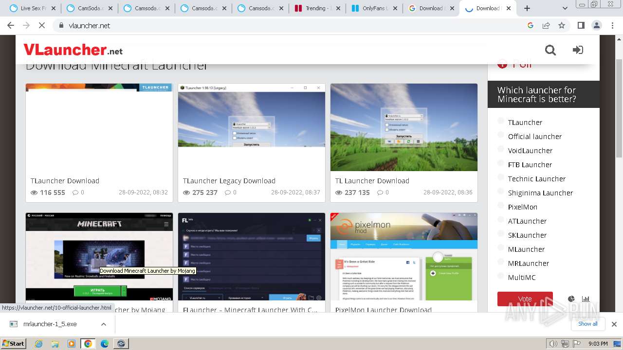View site information lock icon

coord(61,25)
